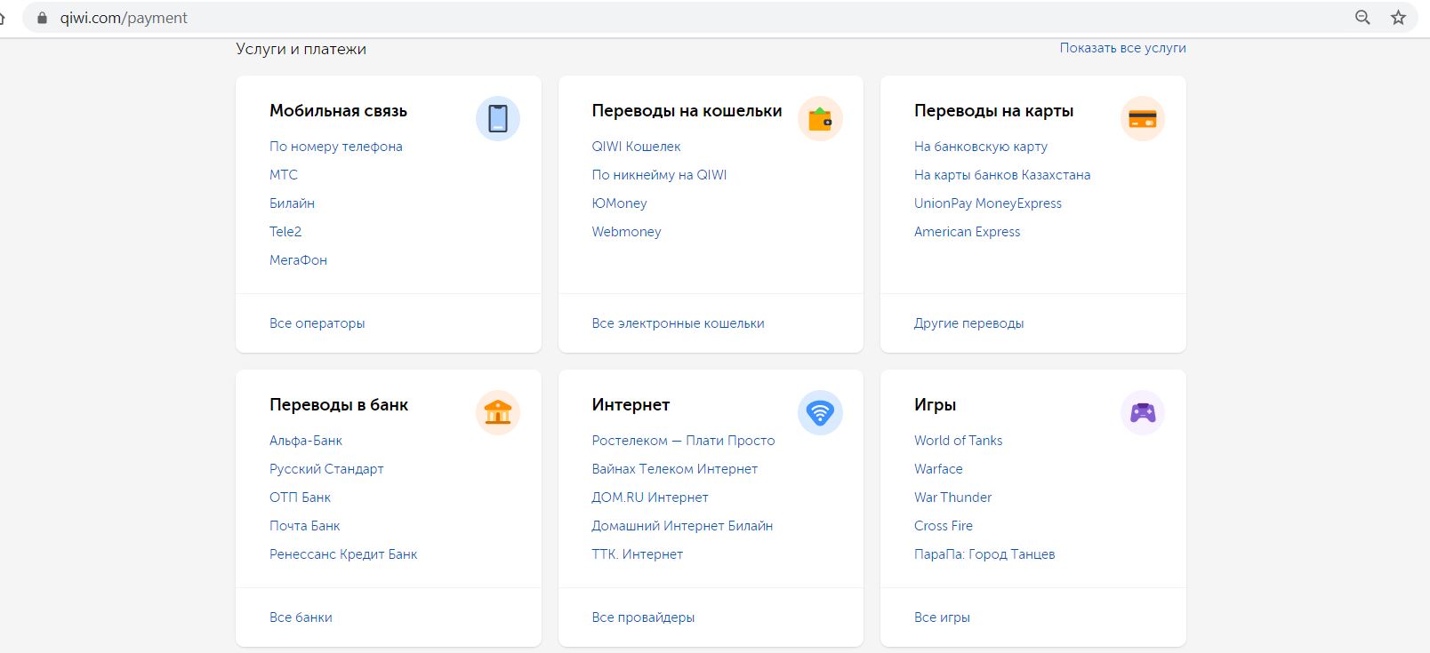
Task: Open ТТК. Интернет payment
Action: [x=638, y=554]
